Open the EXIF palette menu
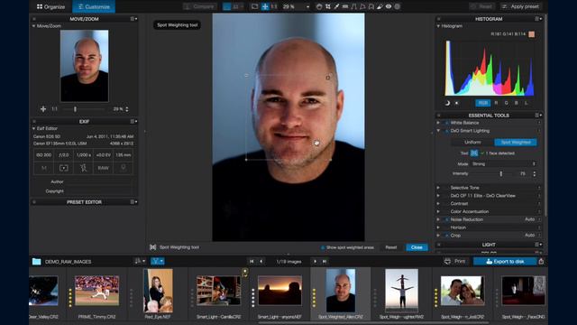 133,121
